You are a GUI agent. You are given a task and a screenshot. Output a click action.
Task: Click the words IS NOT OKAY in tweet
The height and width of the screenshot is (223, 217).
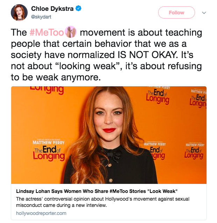tap(148, 55)
